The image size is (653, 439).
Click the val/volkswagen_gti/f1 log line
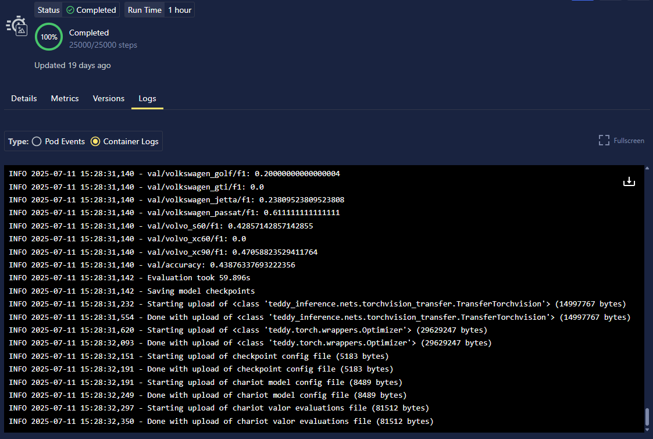[x=136, y=187]
